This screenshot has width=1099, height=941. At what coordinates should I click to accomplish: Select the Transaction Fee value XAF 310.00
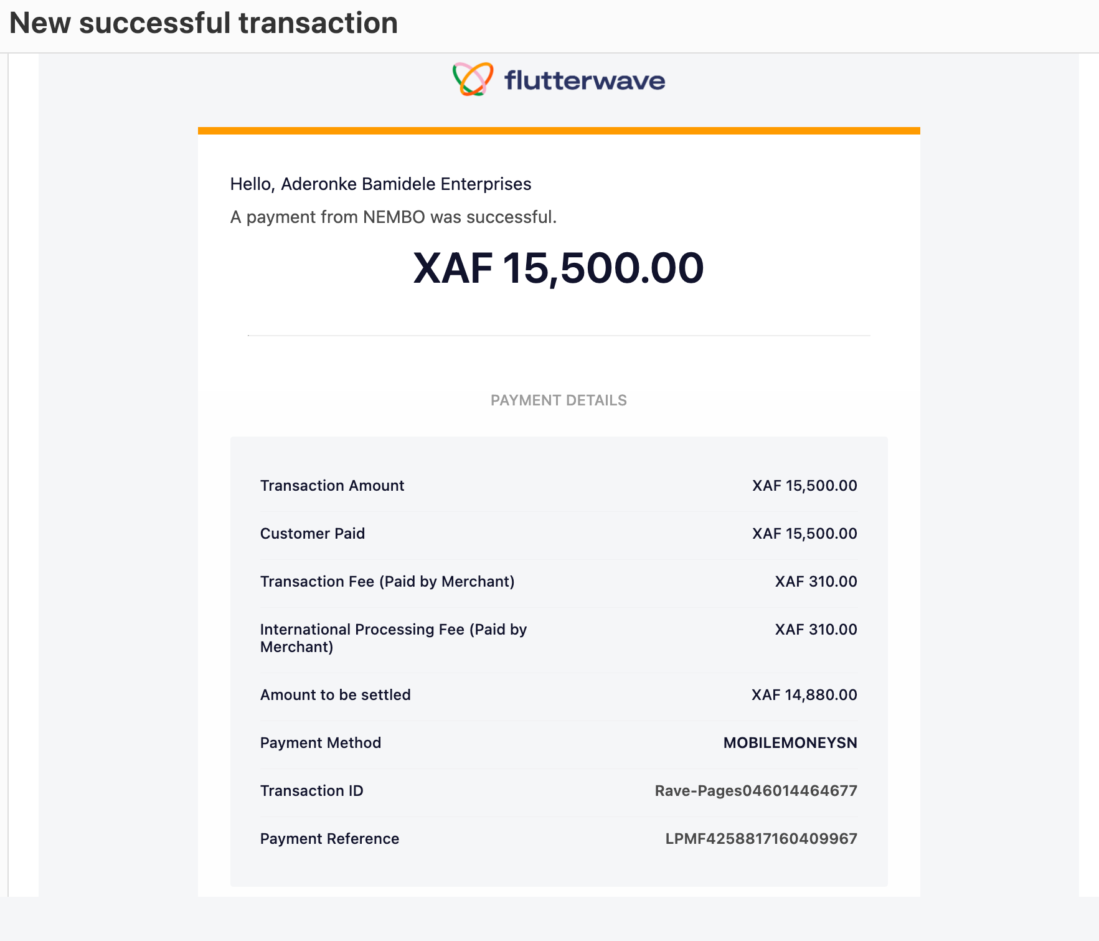pos(816,582)
